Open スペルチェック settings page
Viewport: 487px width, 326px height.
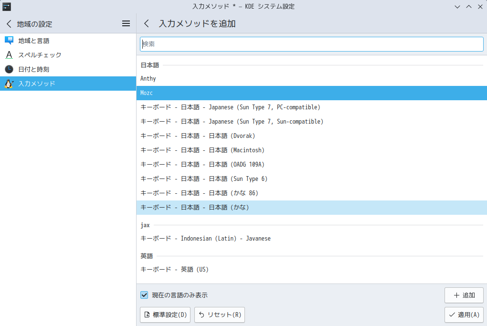click(68, 55)
